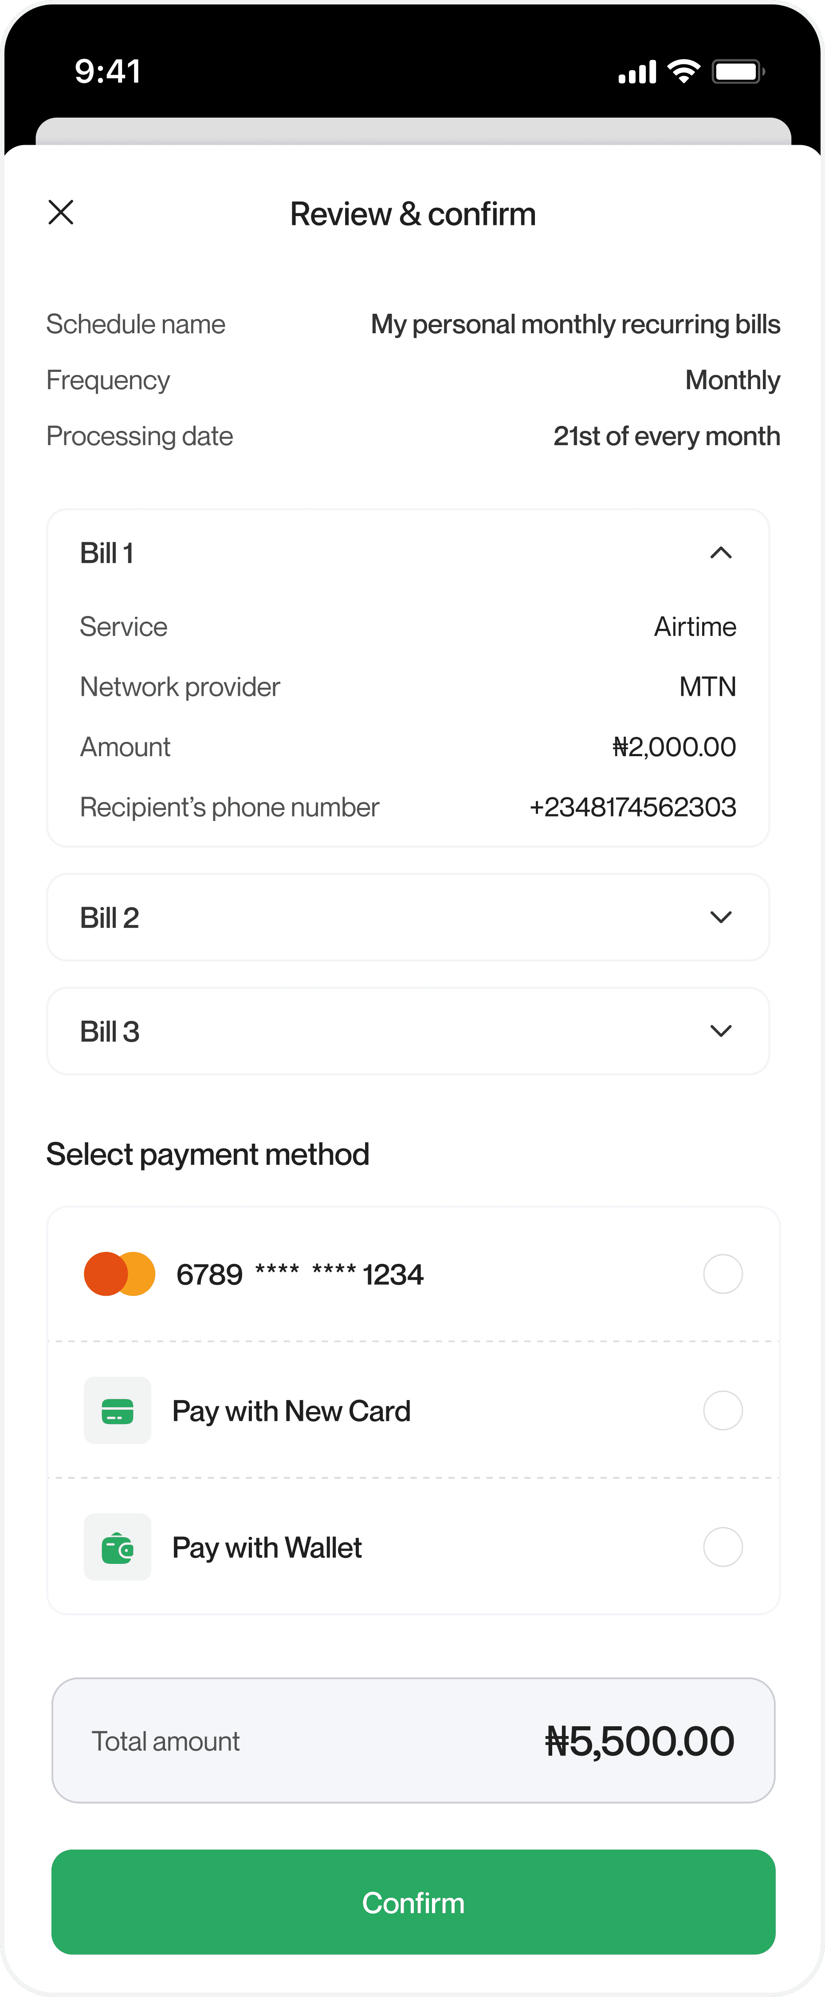Tap the cellular signal bars icon
The height and width of the screenshot is (1997, 825).
click(637, 71)
